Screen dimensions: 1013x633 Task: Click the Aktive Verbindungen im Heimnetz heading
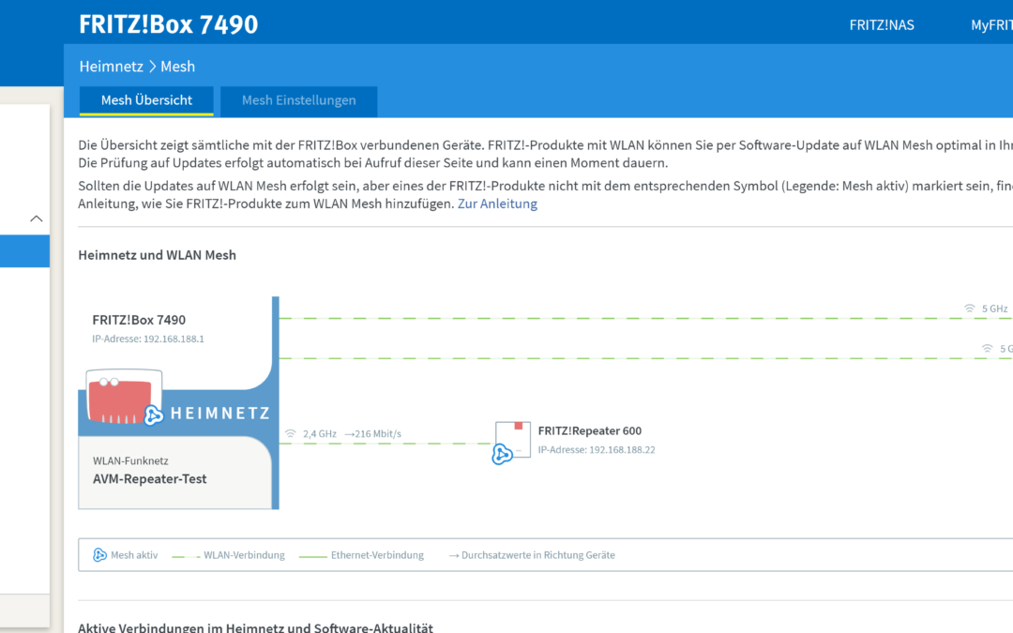pyautogui.click(x=256, y=627)
